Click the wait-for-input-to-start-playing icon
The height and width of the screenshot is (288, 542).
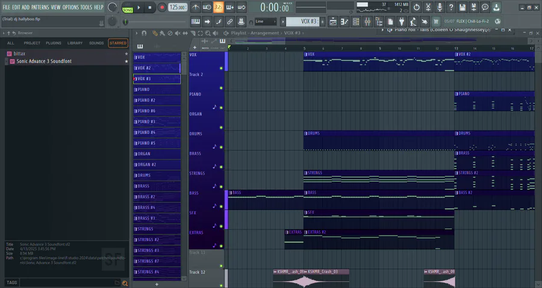tap(207, 7)
